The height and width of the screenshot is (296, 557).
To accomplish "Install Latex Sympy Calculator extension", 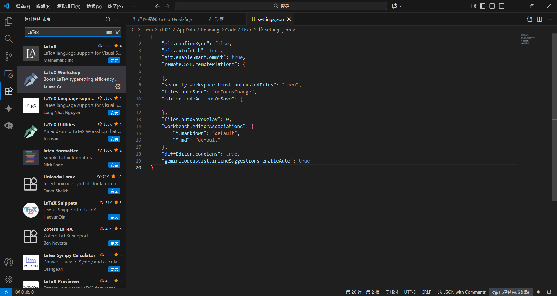I will click(114, 269).
